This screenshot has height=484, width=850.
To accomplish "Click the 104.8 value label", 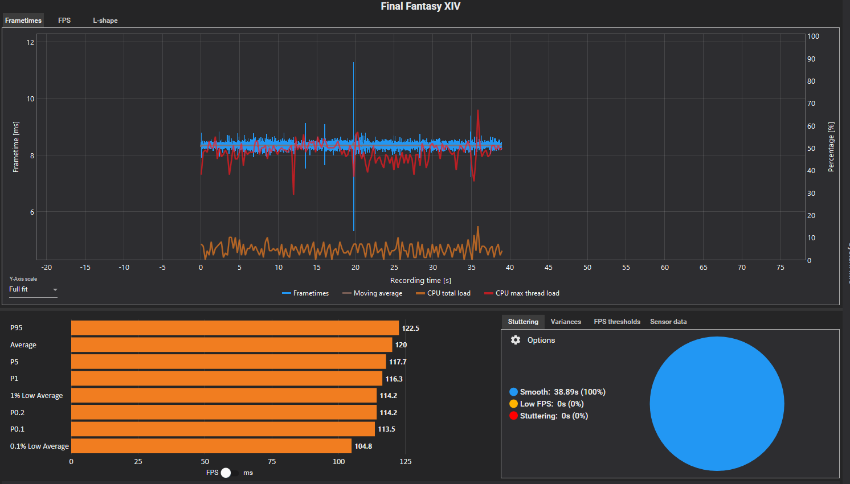I will [x=363, y=446].
